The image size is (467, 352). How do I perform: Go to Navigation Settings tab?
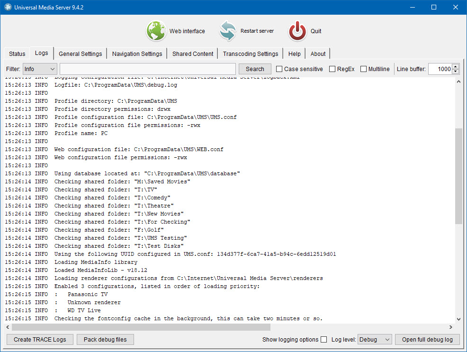pos(137,54)
